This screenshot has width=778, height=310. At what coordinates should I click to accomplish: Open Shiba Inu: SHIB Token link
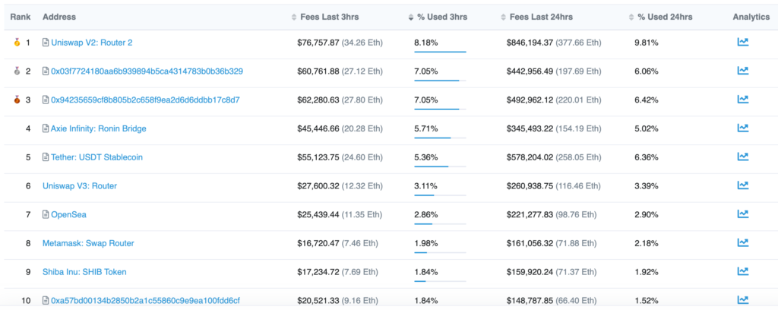84,272
